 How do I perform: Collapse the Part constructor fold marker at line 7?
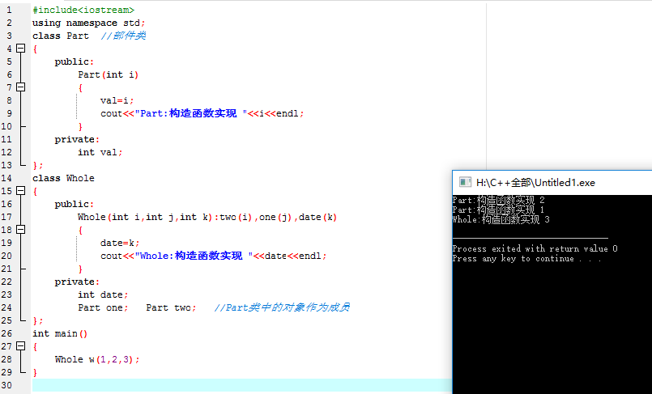coord(21,87)
